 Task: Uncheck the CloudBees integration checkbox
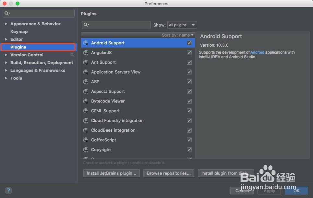[189, 130]
